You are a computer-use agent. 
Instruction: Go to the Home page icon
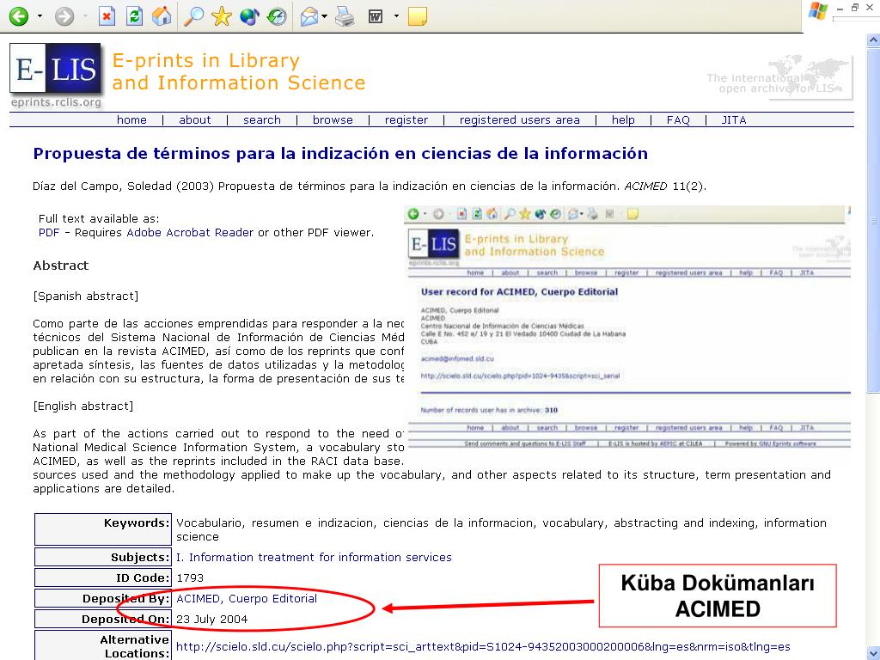coord(162,16)
